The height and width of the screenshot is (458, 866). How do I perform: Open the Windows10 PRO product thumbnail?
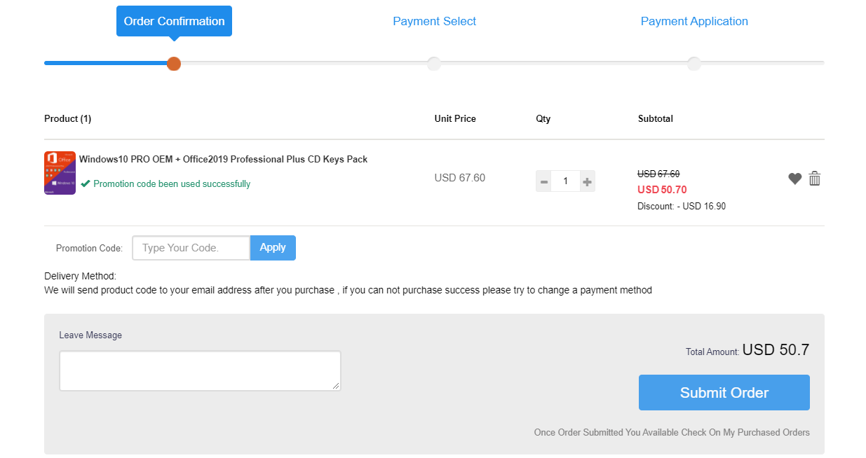[60, 172]
